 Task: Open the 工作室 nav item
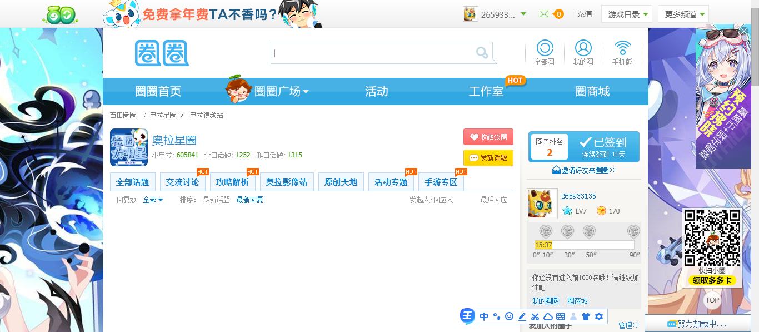click(486, 91)
